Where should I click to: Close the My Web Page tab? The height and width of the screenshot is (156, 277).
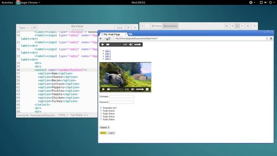[126, 34]
